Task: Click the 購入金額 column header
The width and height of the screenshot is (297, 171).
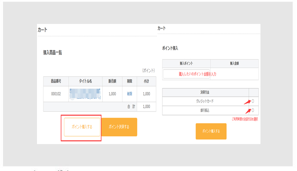Action: tap(234, 63)
